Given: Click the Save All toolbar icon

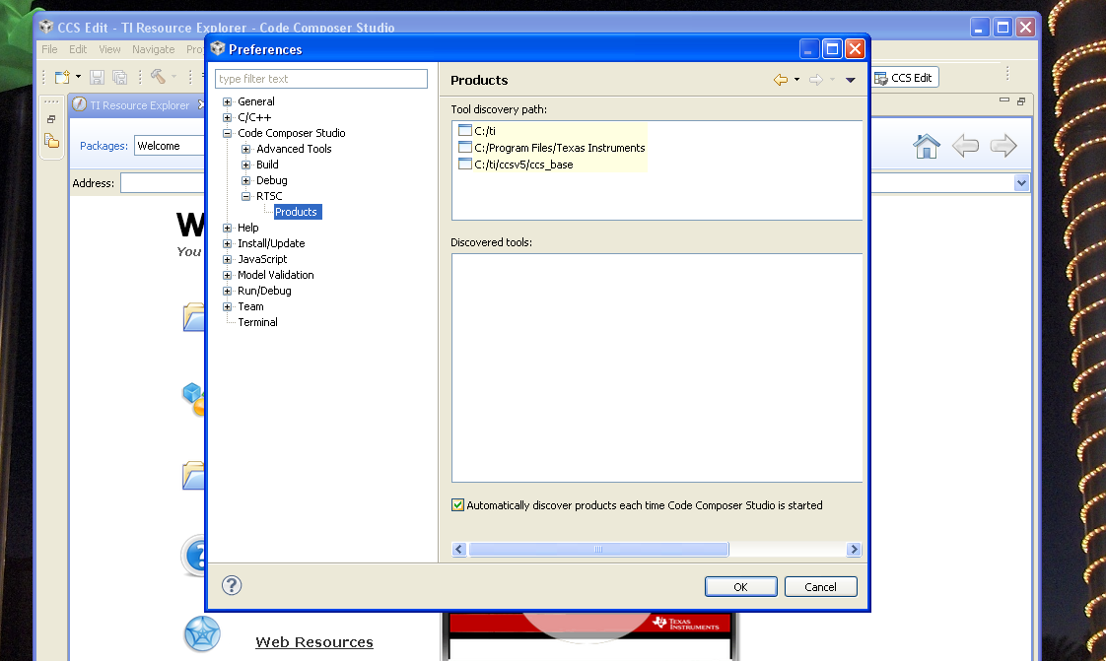Looking at the screenshot, I should (120, 77).
